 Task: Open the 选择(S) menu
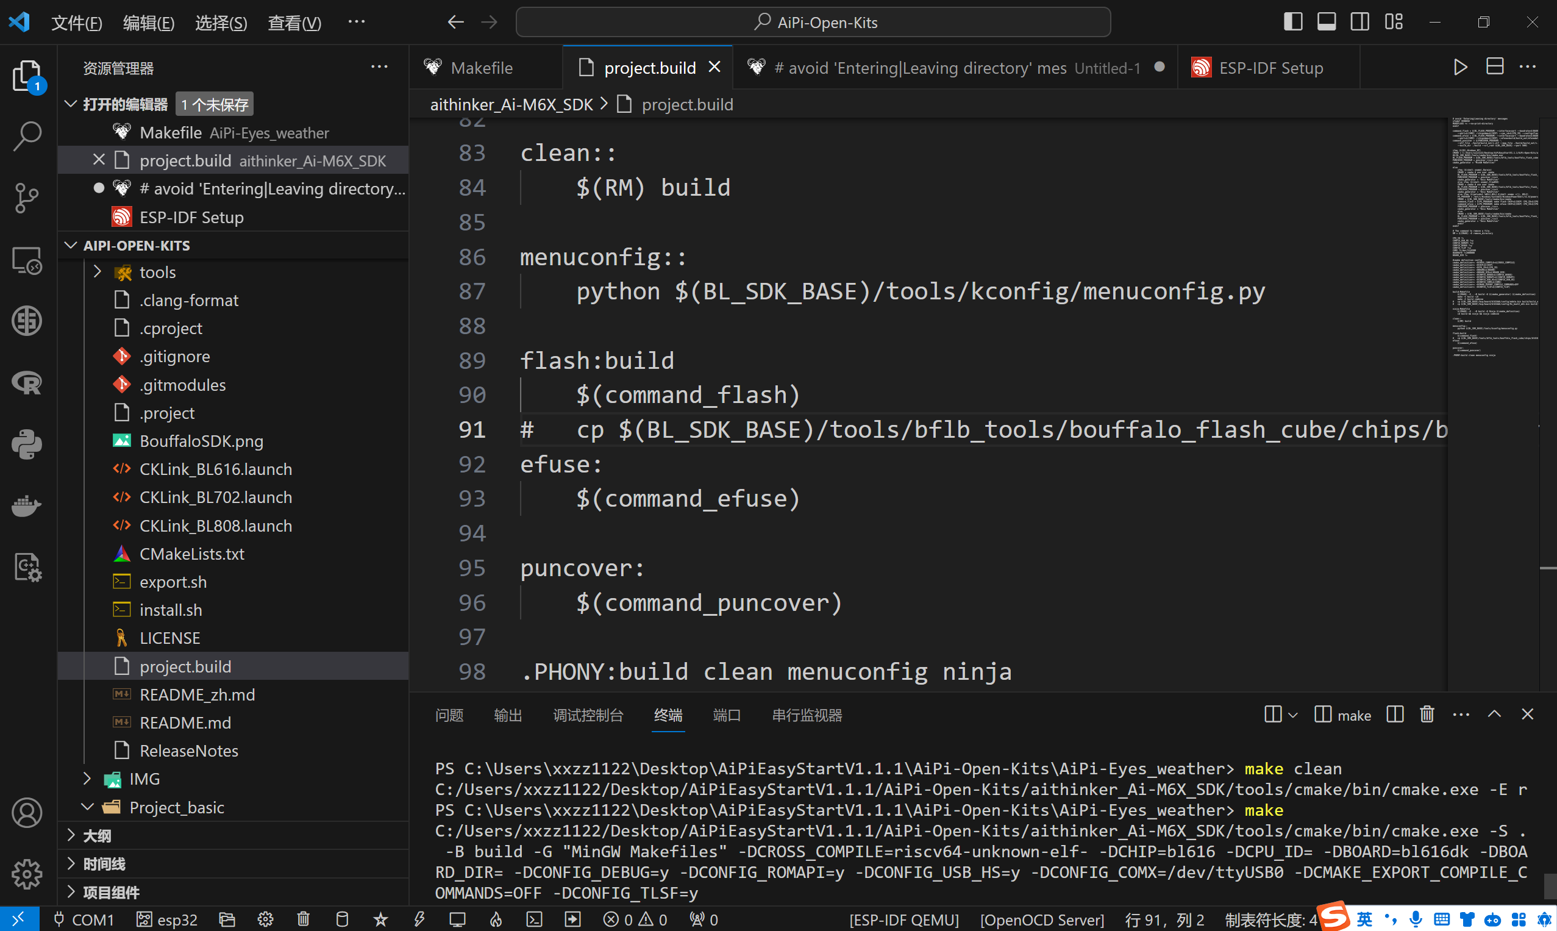(221, 23)
